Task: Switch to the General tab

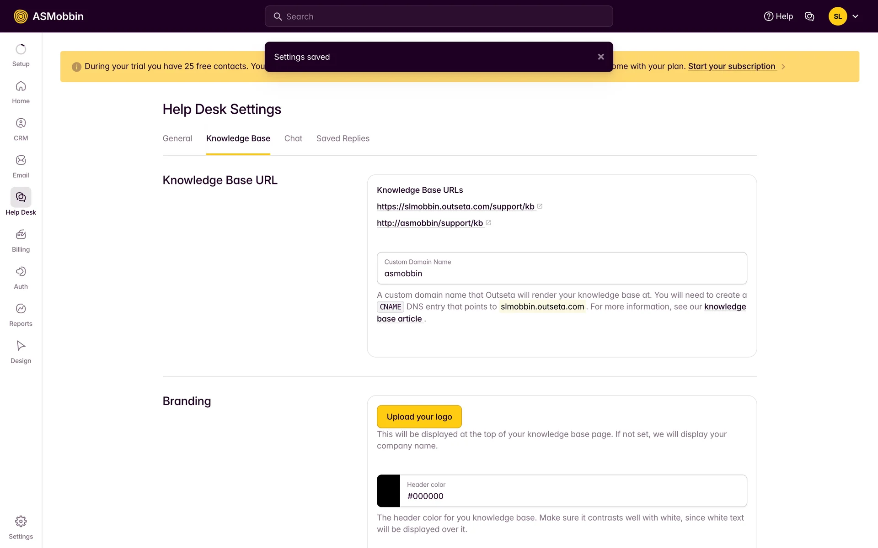Action: (177, 138)
